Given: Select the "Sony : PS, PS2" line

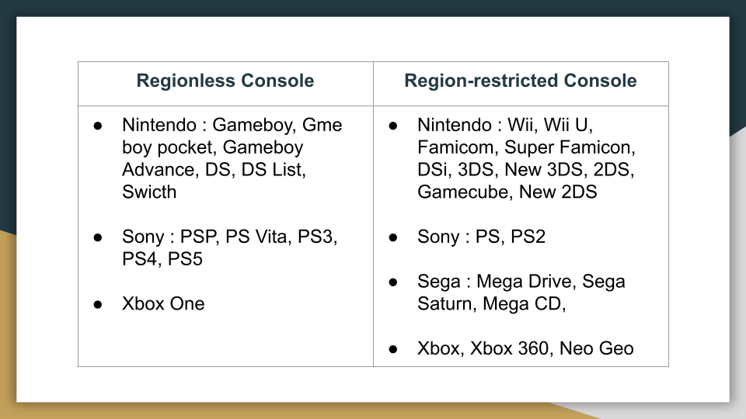Looking at the screenshot, I should (481, 237).
